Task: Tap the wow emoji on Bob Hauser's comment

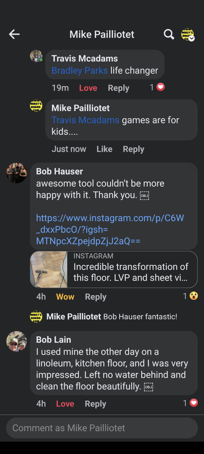Action: pyautogui.click(x=194, y=296)
